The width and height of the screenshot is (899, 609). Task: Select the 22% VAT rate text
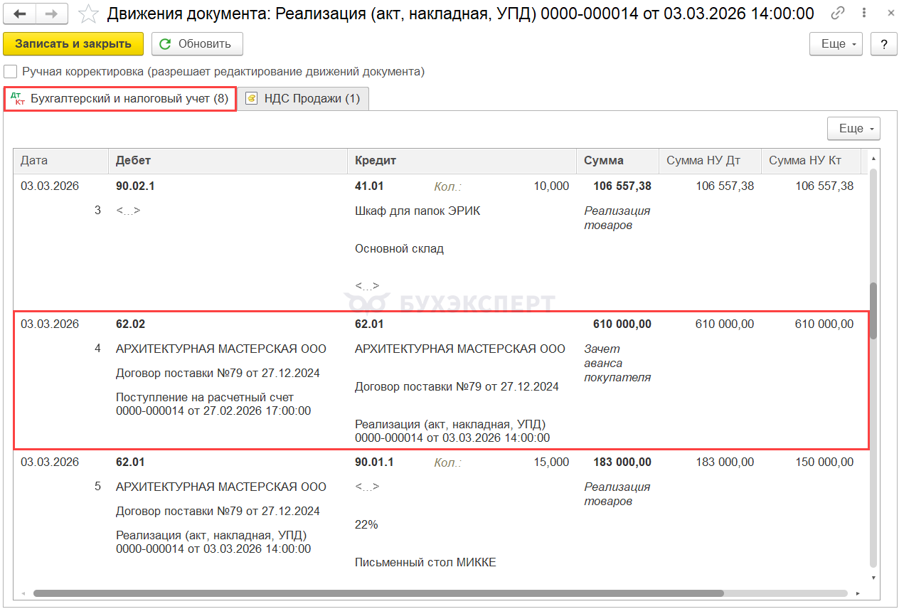coord(366,525)
